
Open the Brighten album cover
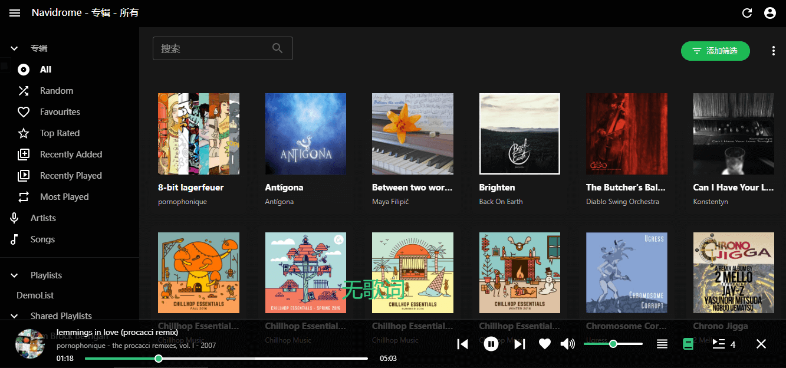[x=519, y=134]
